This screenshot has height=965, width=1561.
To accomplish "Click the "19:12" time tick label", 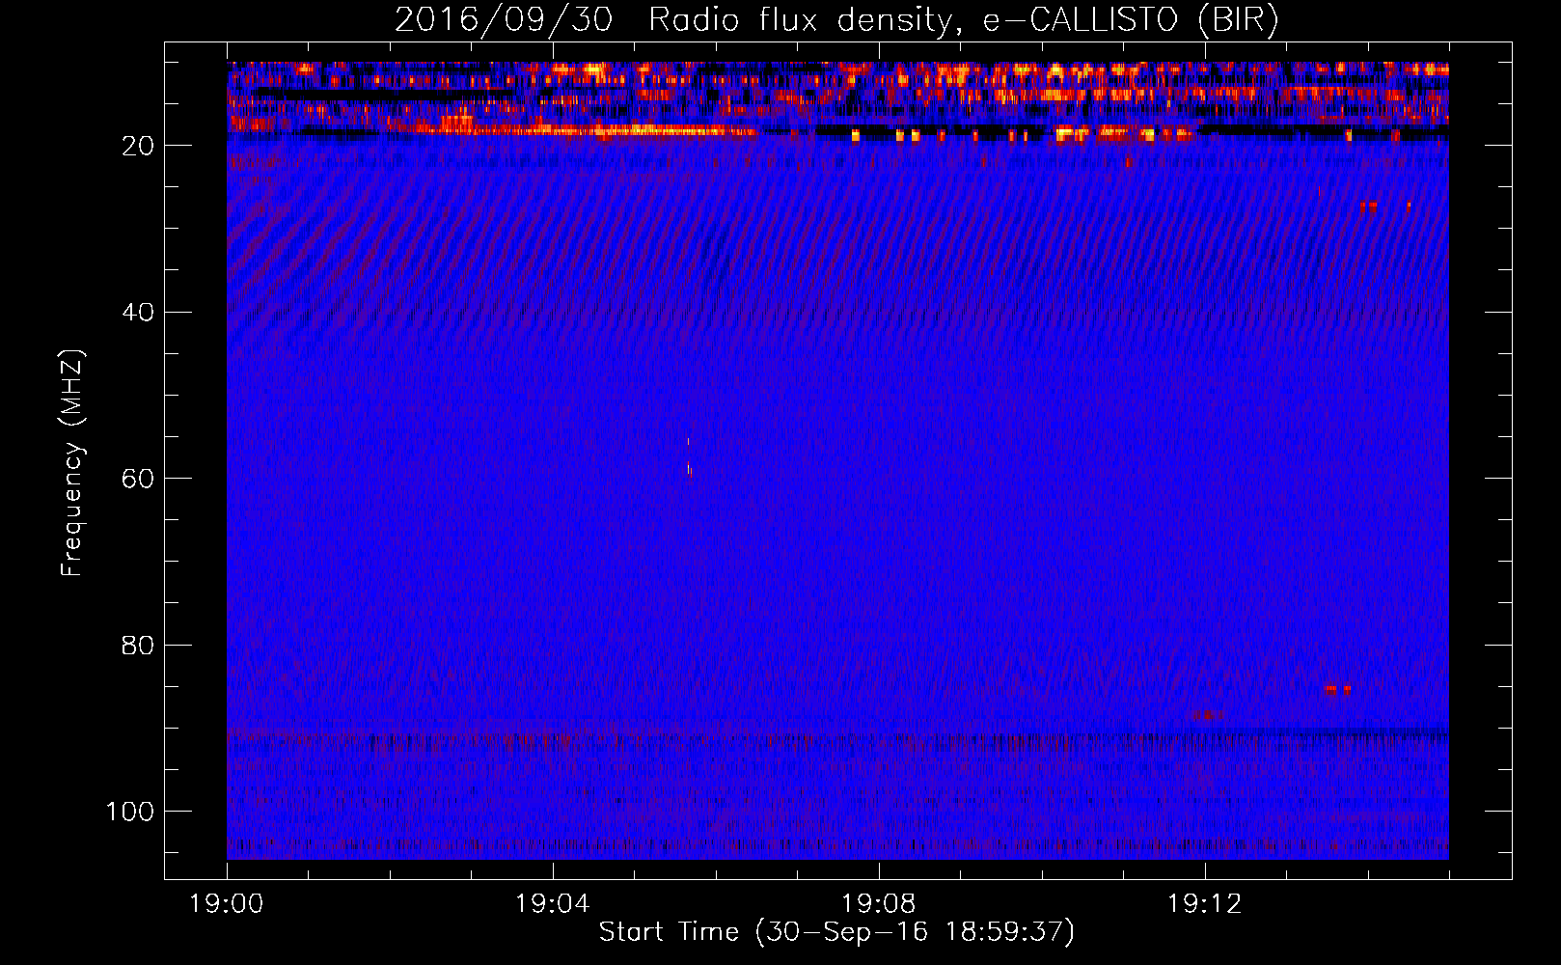I will click(1205, 904).
